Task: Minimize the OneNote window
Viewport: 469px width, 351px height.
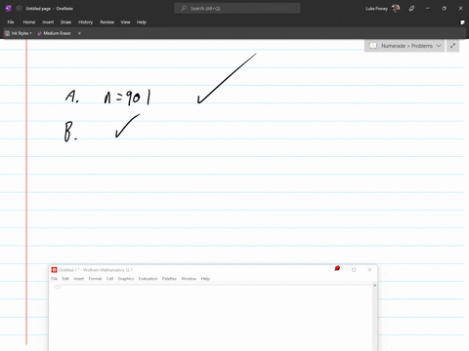Action: [428, 9]
